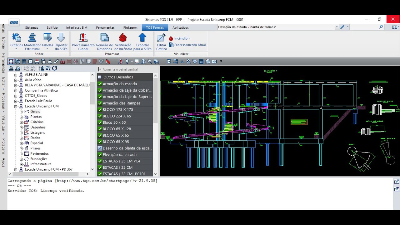Open the toolbar overflow arrow
The image size is (400, 225).
click(x=221, y=61)
